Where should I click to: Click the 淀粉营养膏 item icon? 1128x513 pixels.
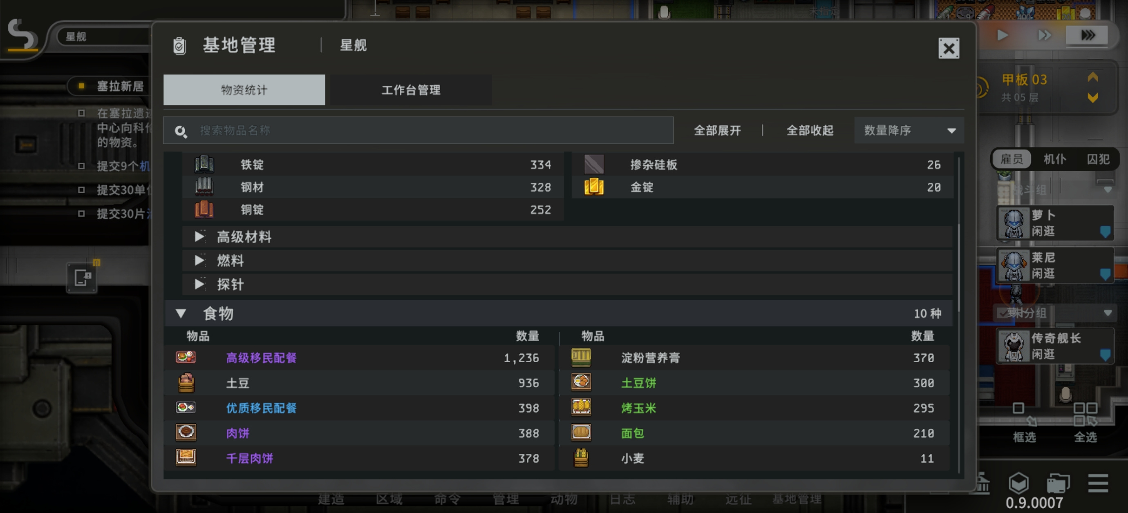581,357
